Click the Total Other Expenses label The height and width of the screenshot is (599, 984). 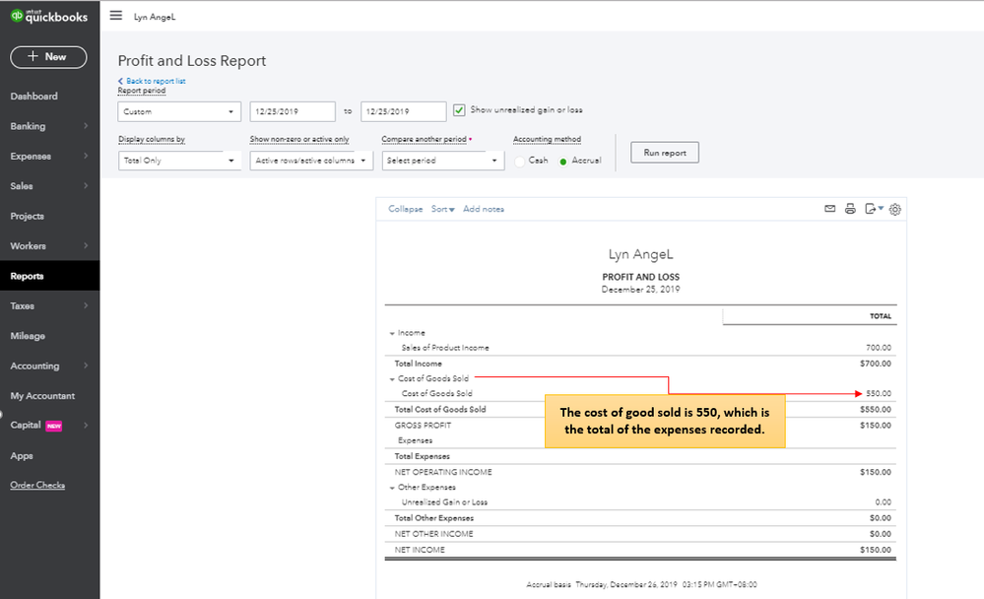click(434, 518)
